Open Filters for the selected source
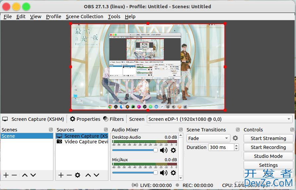Viewport: 296px width, 190px height. point(113,119)
